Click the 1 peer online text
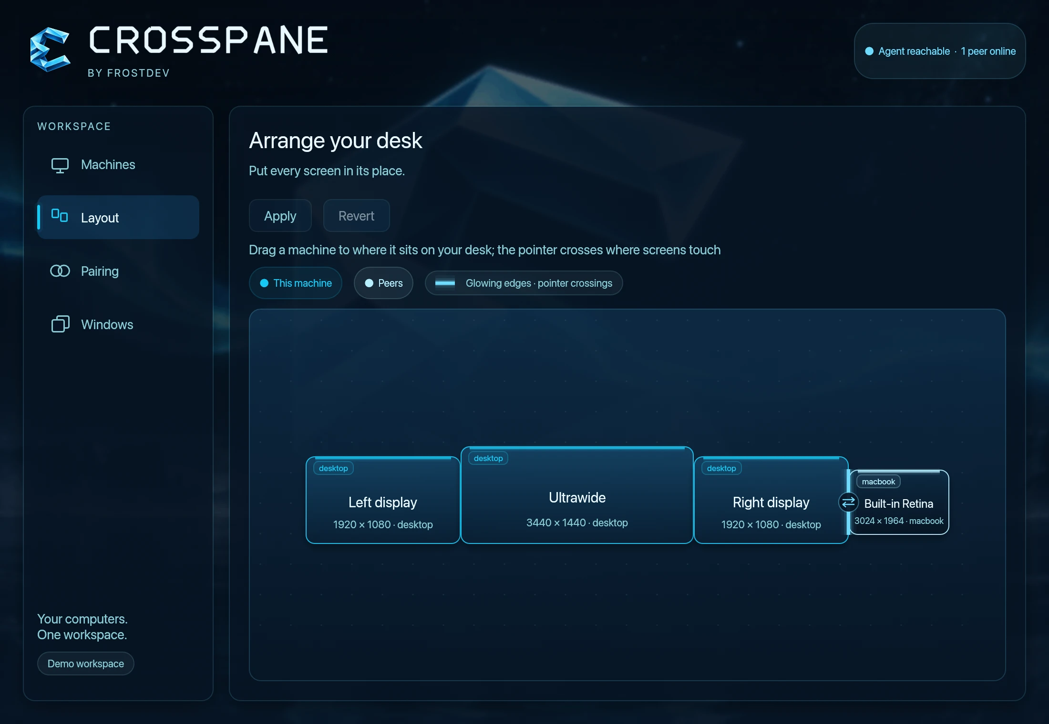The height and width of the screenshot is (724, 1049). click(988, 51)
